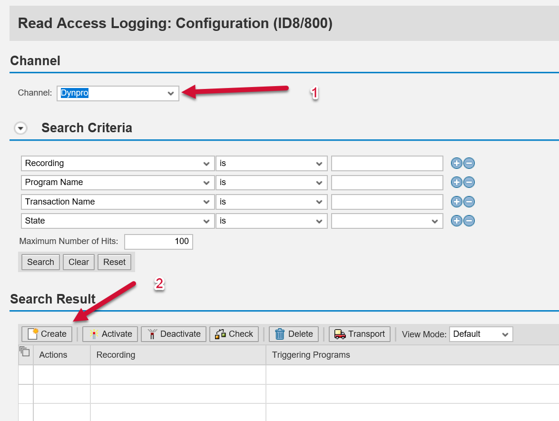Remove the State search criterion row

tap(469, 221)
